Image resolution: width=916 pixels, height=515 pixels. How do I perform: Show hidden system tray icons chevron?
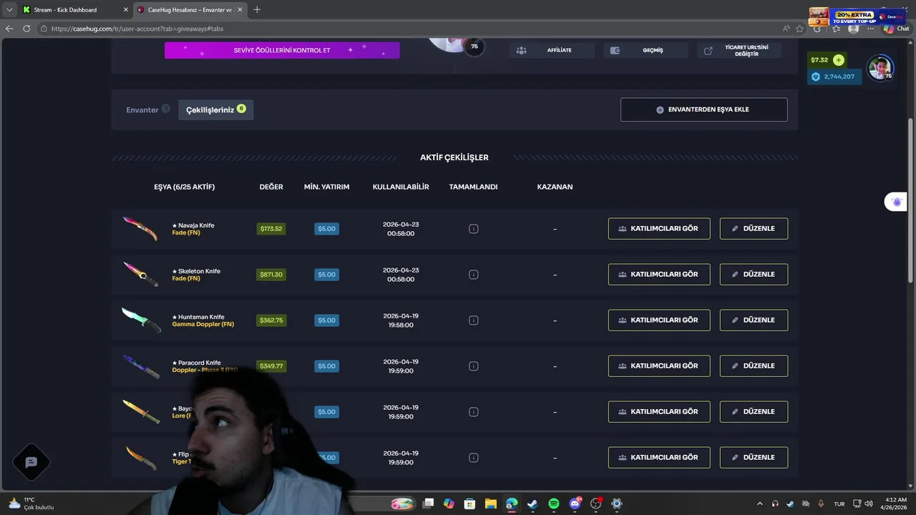pyautogui.click(x=760, y=504)
